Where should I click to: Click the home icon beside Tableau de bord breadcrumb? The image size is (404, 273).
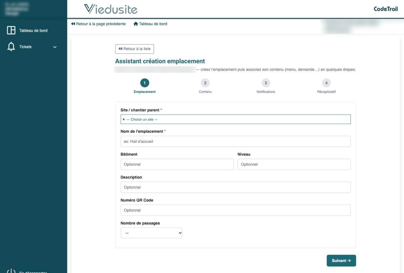tap(136, 24)
